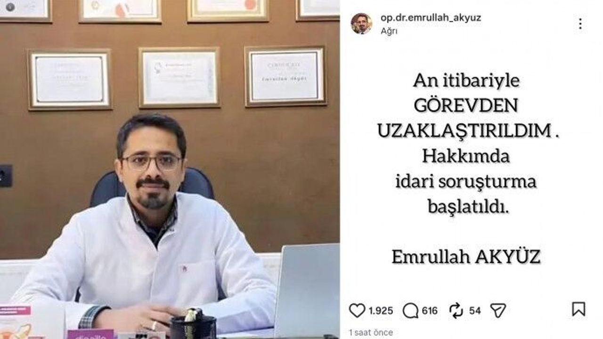View the 1.925 likes count
The image size is (603, 339).
(381, 311)
